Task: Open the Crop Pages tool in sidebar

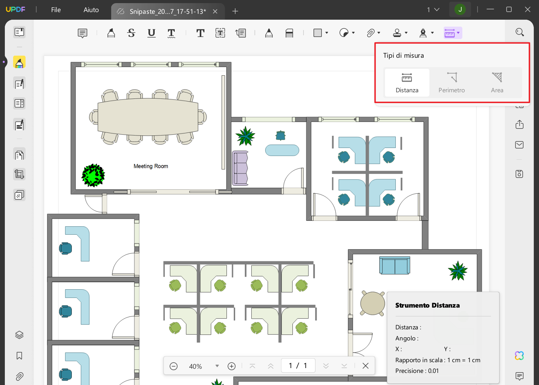Action: (x=19, y=175)
